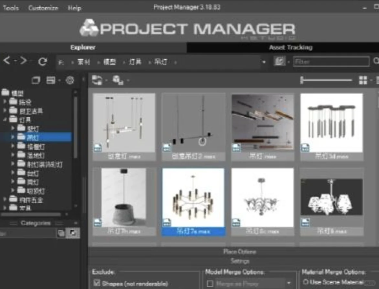This screenshot has width=379, height=289.
Task: Click the 模型 breadcrumb segment
Action: point(110,62)
